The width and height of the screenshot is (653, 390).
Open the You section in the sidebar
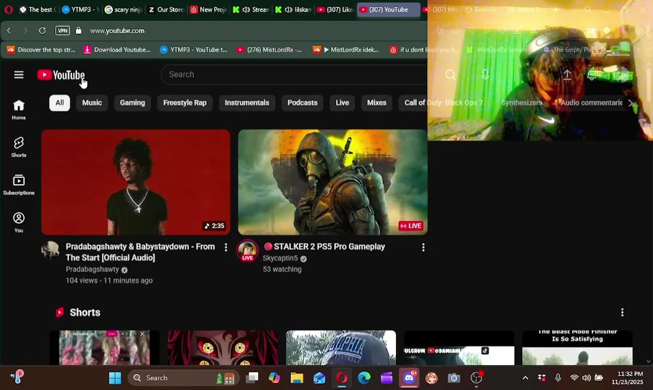(19, 223)
